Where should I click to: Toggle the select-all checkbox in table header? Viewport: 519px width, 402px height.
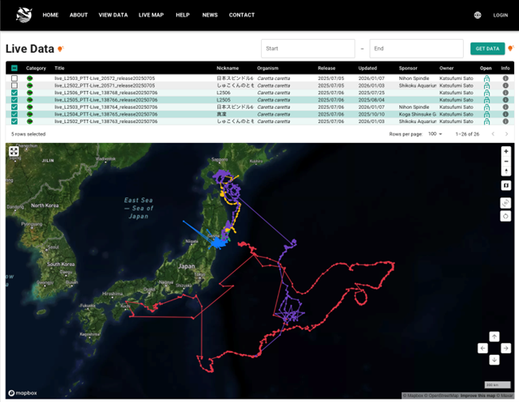pyautogui.click(x=14, y=68)
